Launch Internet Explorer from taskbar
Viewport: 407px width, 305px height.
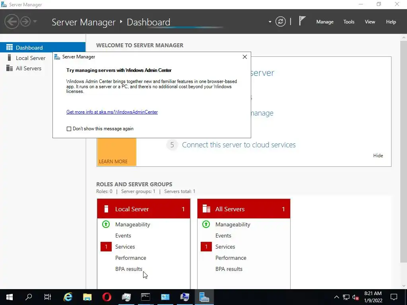[68, 297]
